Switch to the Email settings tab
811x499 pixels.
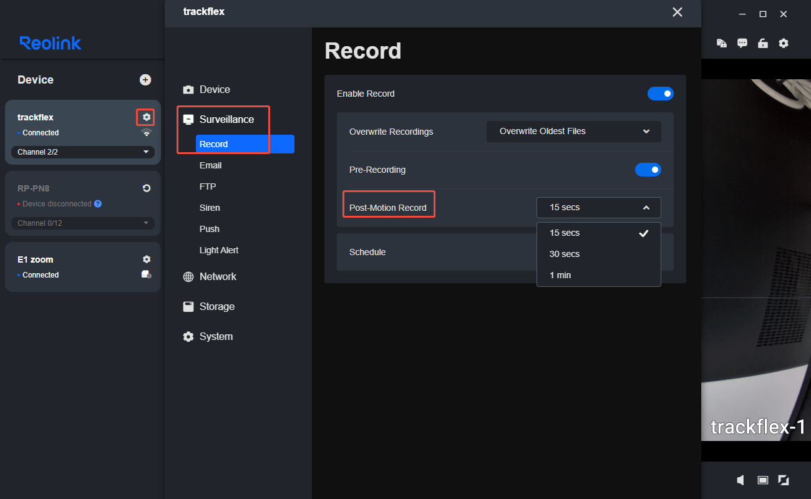pyautogui.click(x=210, y=165)
